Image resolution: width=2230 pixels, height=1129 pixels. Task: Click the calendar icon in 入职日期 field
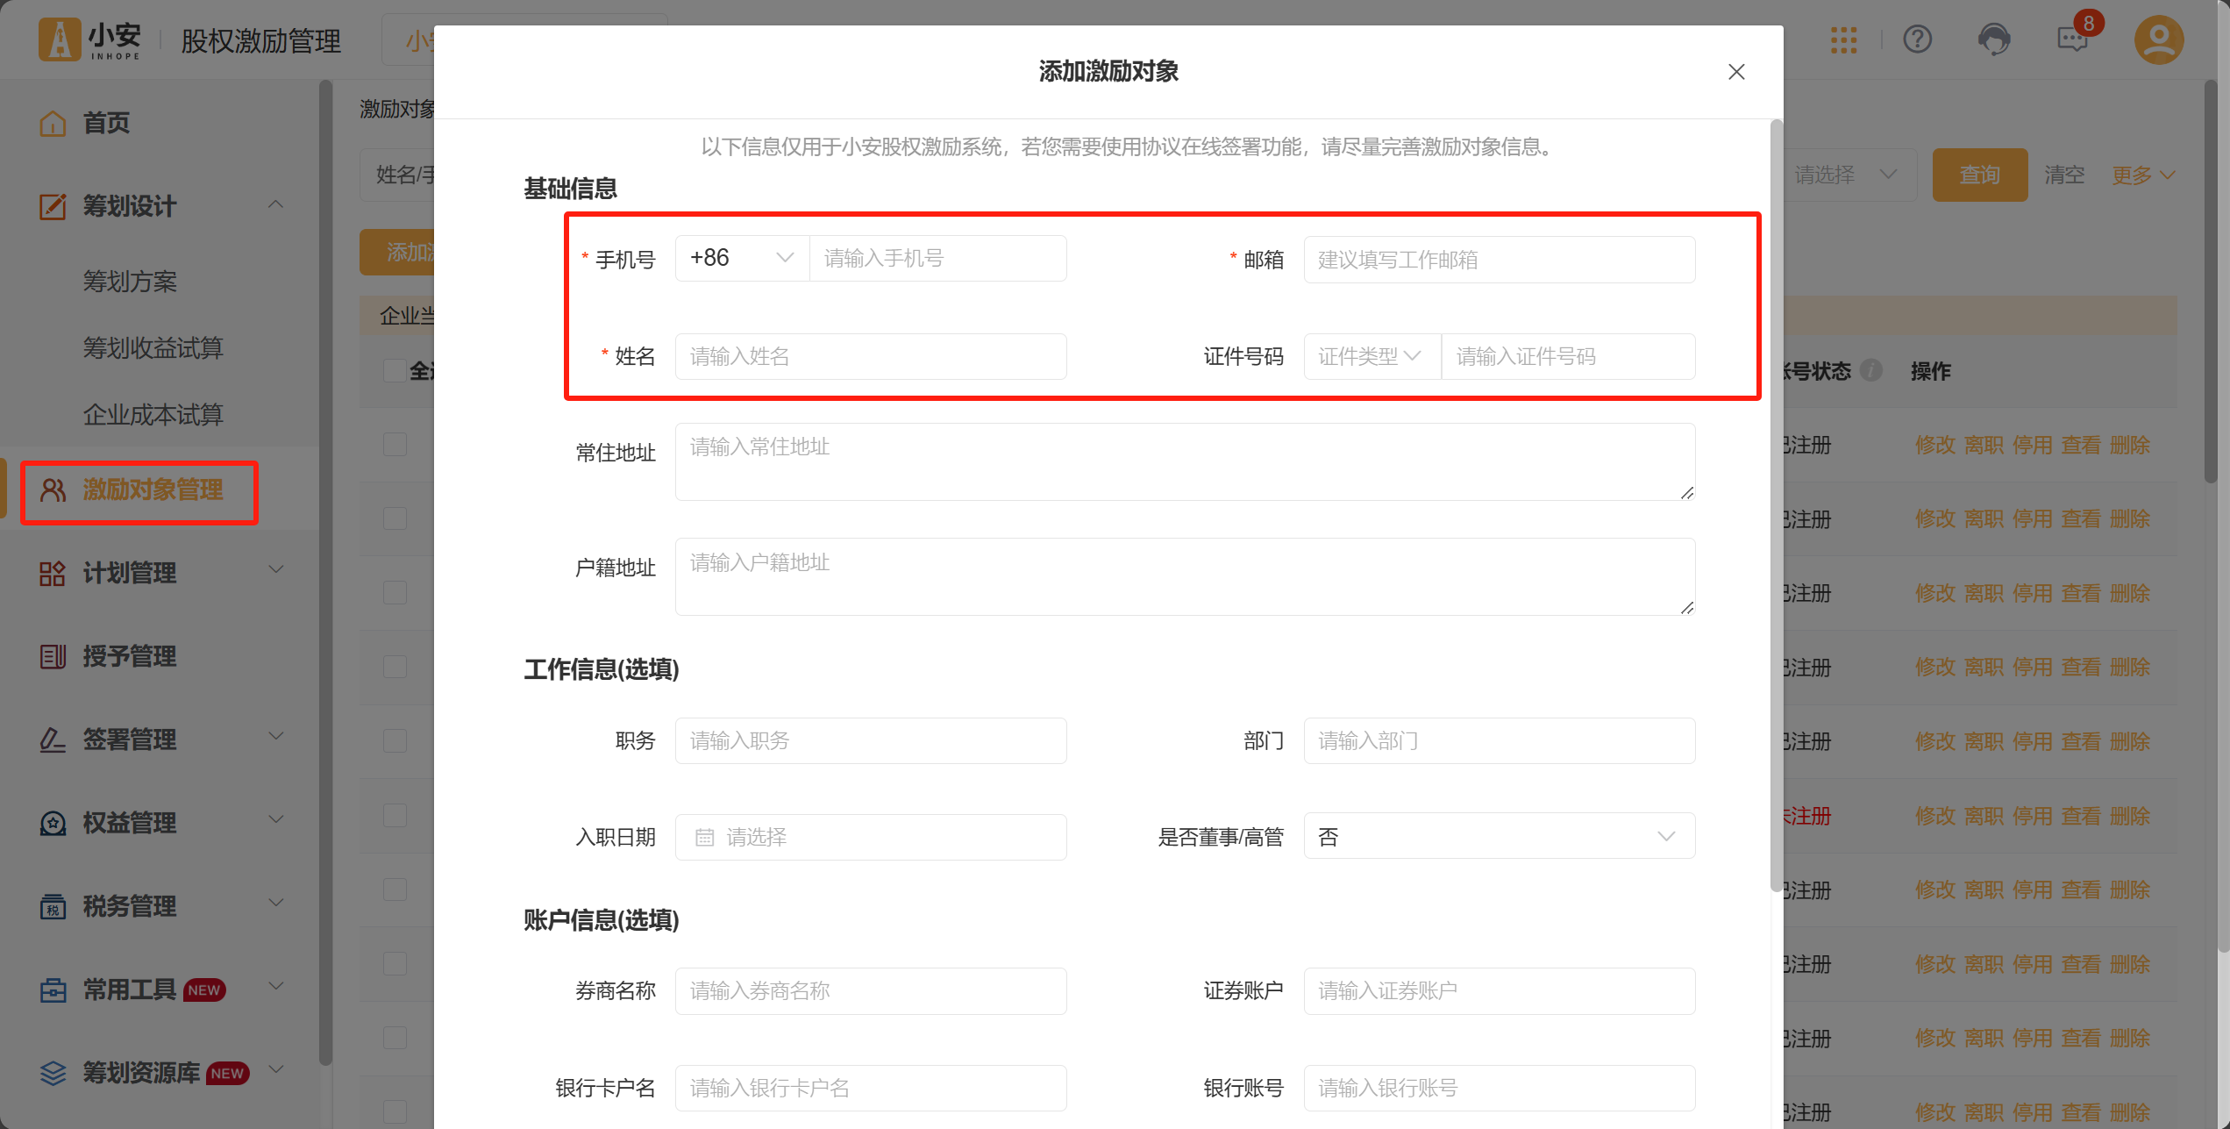click(704, 837)
